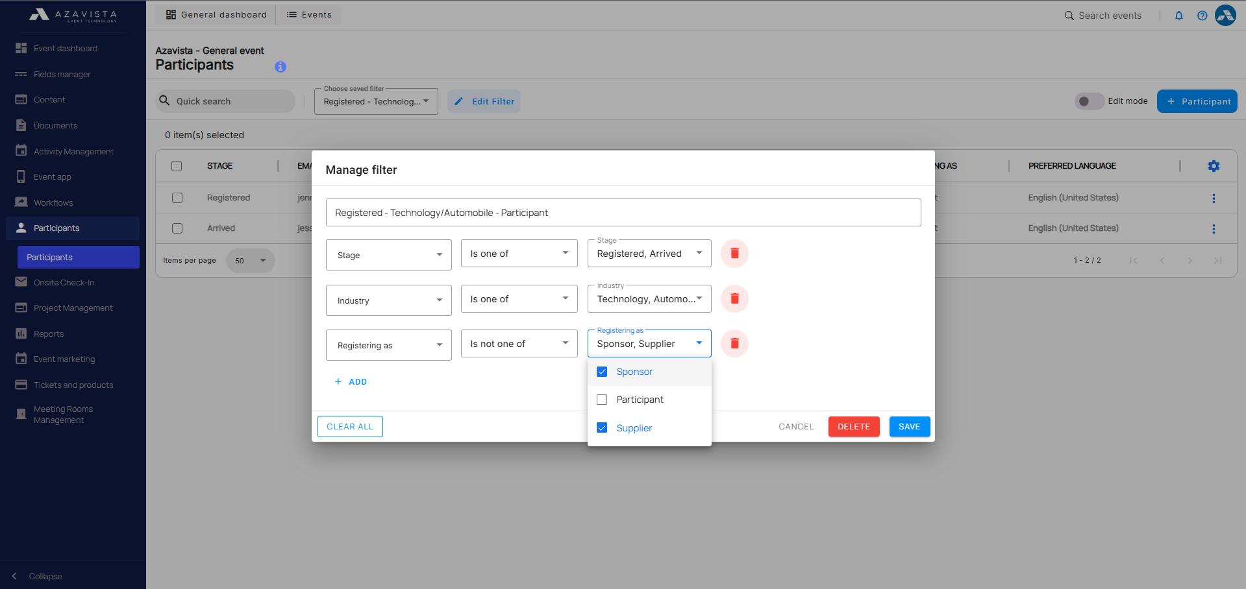Open the General dashboard tab

[216, 15]
